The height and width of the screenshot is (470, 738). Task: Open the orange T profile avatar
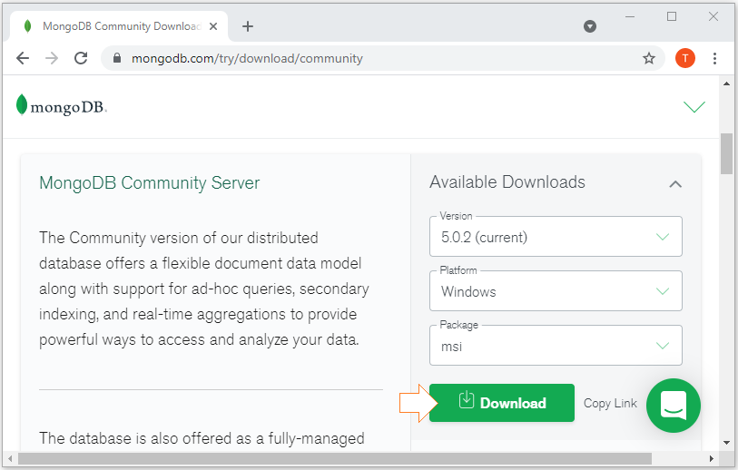pos(684,58)
